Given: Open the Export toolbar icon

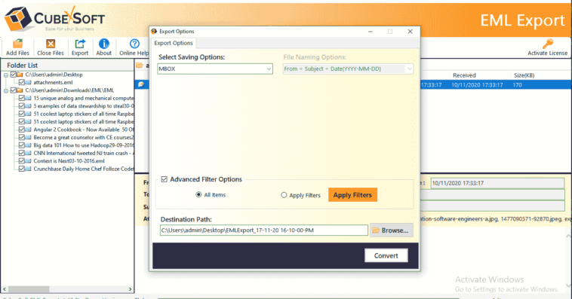Looking at the screenshot, I should tap(80, 44).
